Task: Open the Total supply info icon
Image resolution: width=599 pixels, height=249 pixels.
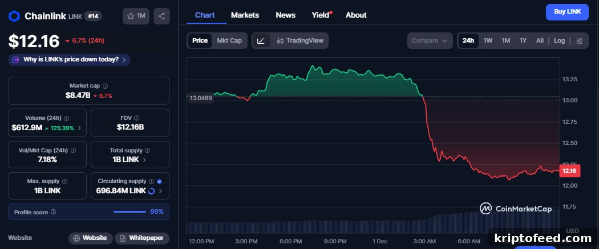Action: tap(147, 151)
